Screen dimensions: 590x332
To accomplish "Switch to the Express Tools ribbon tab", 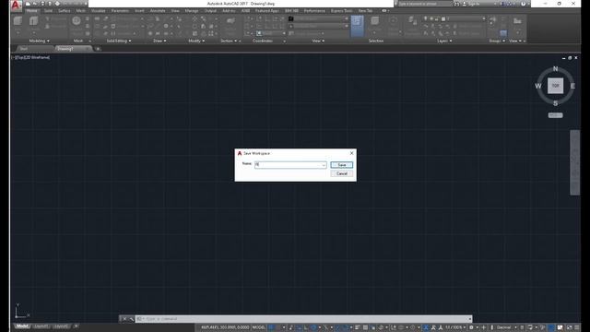I will [x=341, y=11].
